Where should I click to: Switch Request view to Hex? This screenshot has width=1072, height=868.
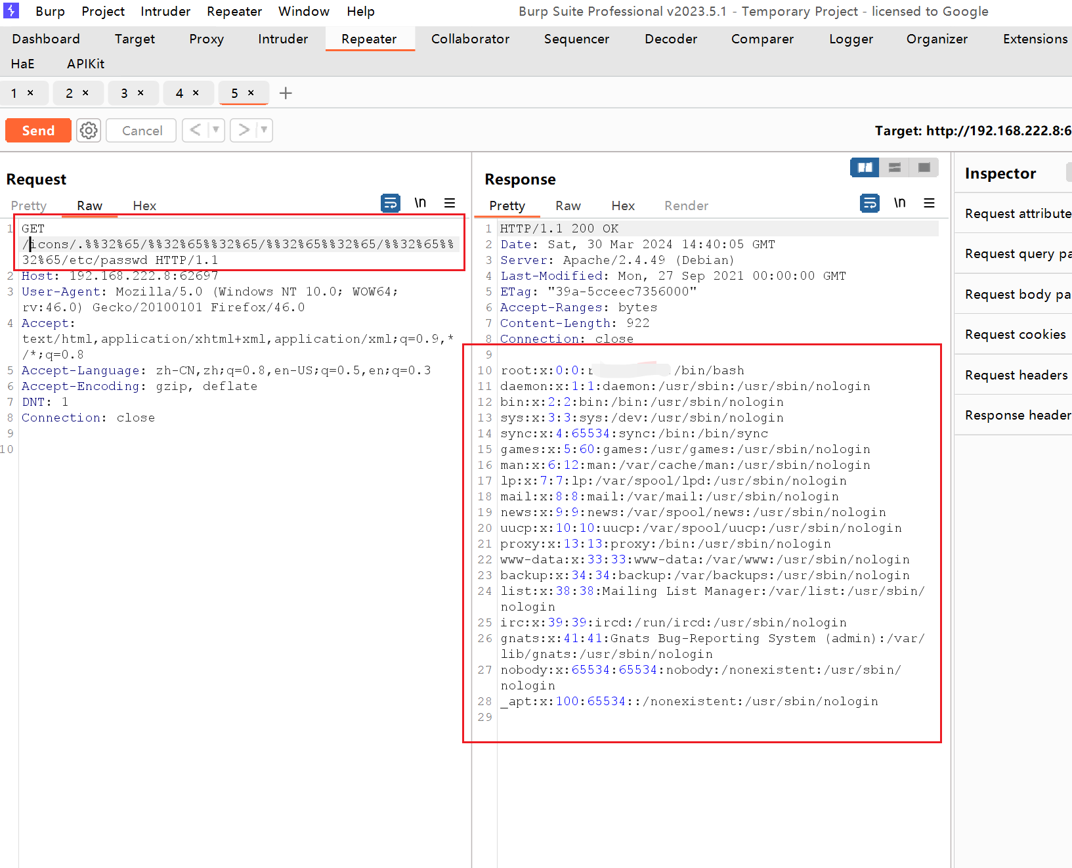[x=144, y=206]
